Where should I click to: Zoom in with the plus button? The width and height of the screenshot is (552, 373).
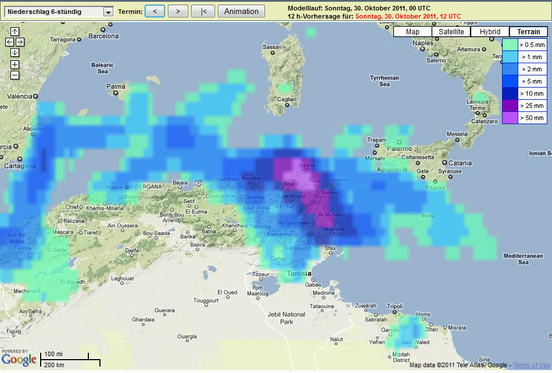click(15, 65)
